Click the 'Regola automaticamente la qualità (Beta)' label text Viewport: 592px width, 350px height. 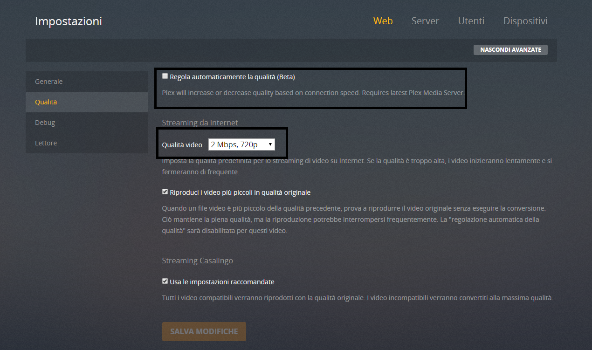pyautogui.click(x=232, y=77)
